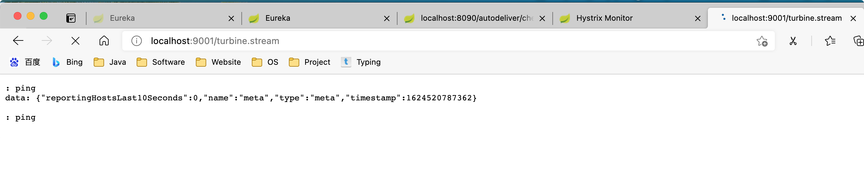
Task: Close the turbine.stream tab
Action: pyautogui.click(x=853, y=18)
